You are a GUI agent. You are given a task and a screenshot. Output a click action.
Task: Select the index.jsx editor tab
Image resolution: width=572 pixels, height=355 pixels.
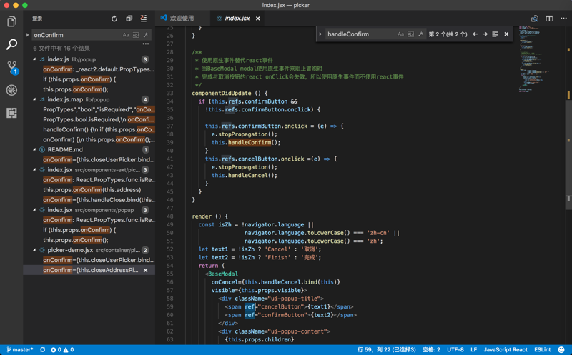pos(237,19)
